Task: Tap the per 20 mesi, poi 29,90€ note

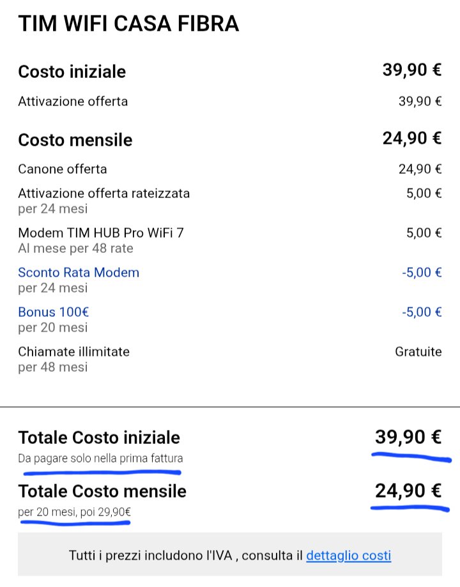Action: [75, 512]
